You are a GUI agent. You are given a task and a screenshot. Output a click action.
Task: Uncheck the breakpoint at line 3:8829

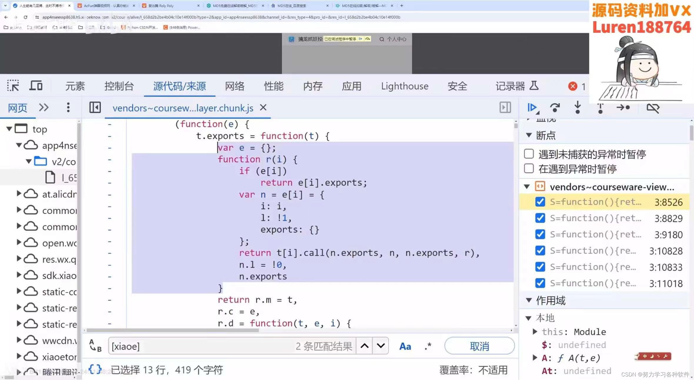tap(540, 218)
